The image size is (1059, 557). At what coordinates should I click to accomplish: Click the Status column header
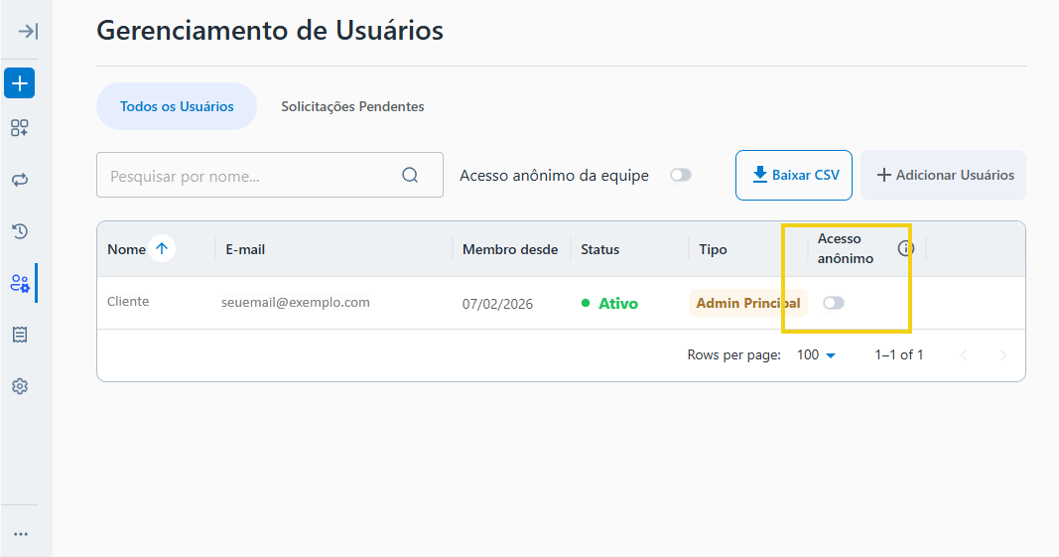[599, 249]
